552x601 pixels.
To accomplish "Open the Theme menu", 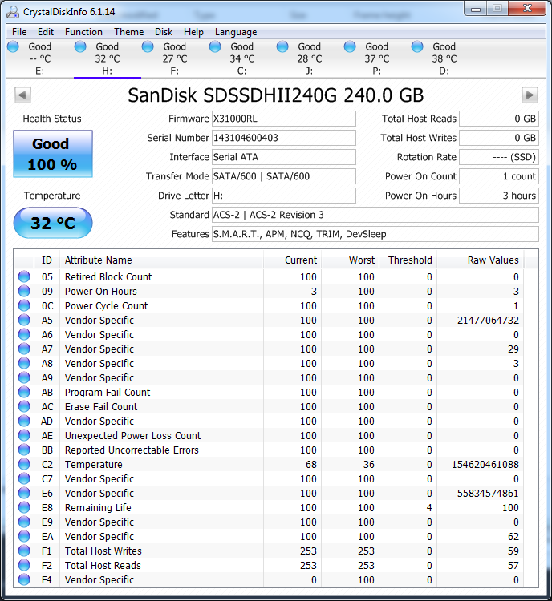I will coord(129,32).
